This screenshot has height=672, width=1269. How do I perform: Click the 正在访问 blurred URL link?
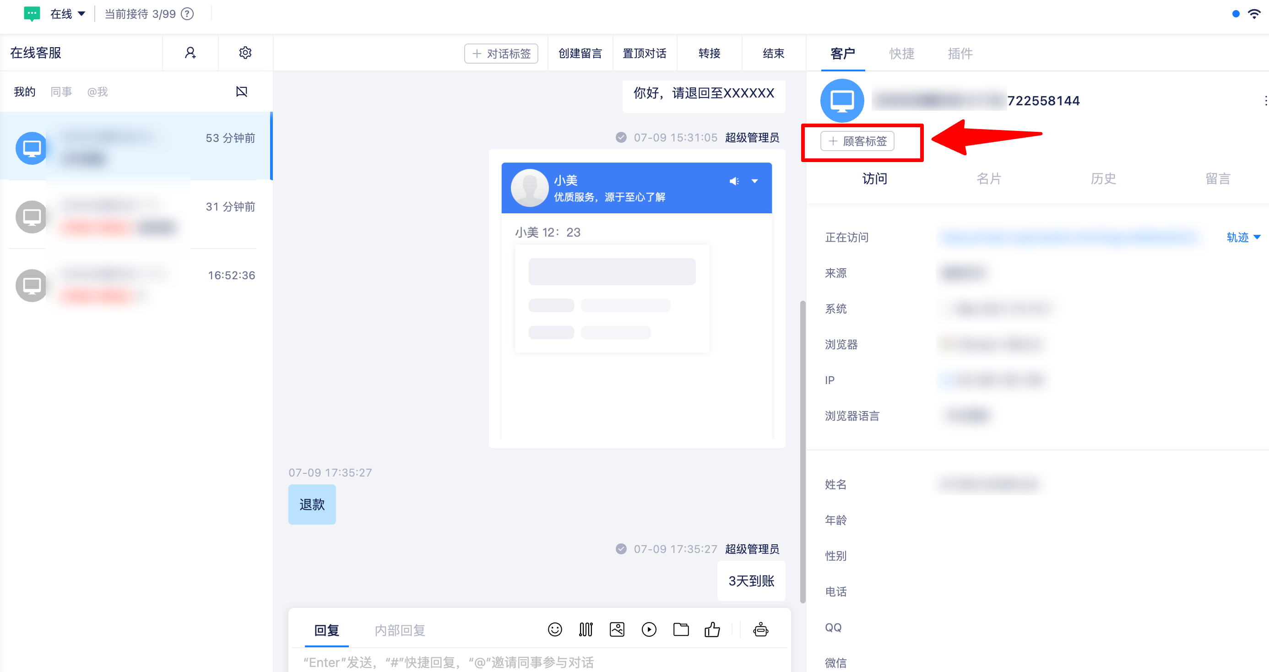click(x=1069, y=238)
